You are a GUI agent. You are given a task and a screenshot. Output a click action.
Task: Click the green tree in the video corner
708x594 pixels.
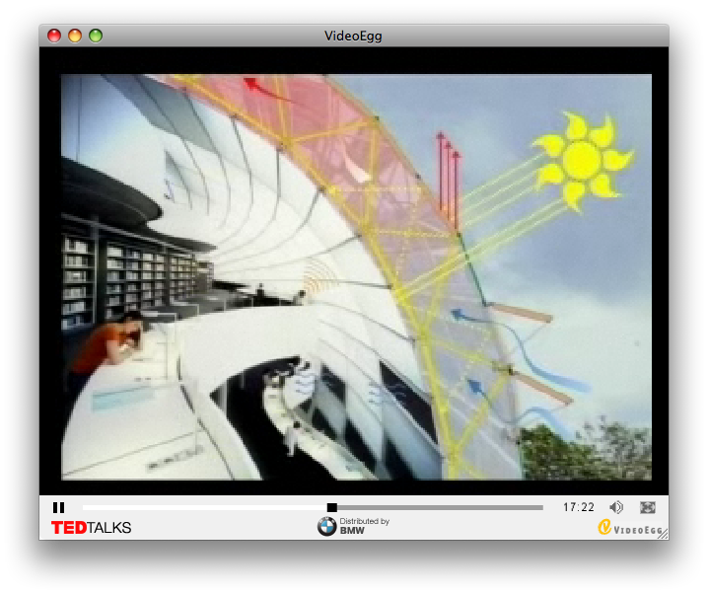(590, 451)
